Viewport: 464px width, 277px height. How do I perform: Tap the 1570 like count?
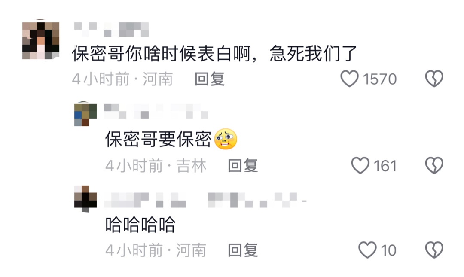(x=380, y=79)
